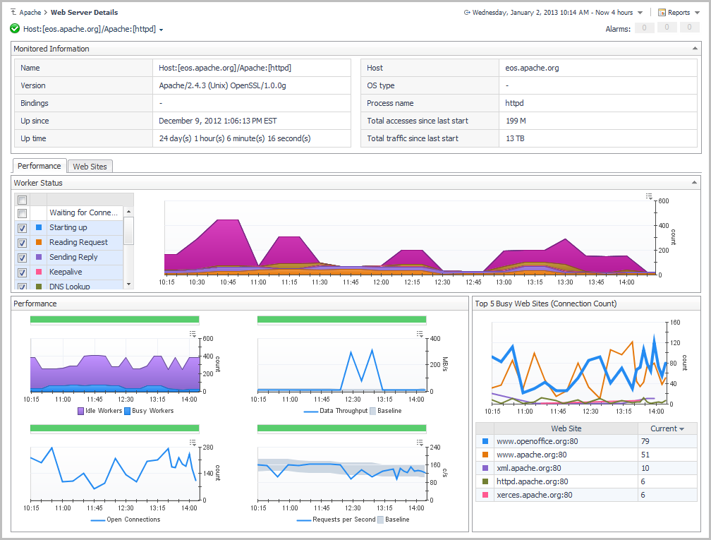
Task: Expand the time range selector dropdown
Action: coord(640,13)
